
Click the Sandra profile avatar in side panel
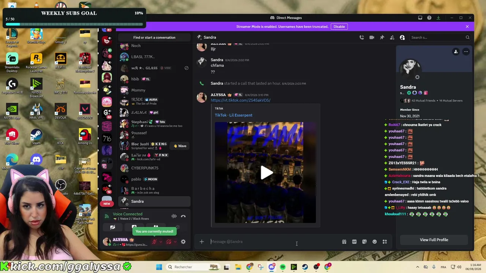410,69
